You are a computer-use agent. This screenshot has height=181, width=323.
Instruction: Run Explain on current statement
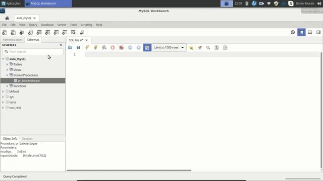[x=104, y=47]
